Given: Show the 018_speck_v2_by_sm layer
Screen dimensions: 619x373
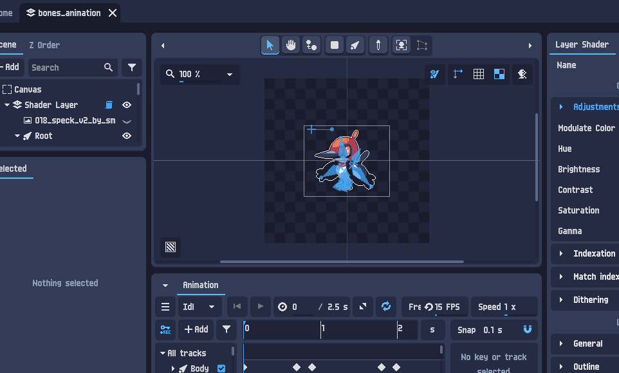Looking at the screenshot, I should (127, 121).
